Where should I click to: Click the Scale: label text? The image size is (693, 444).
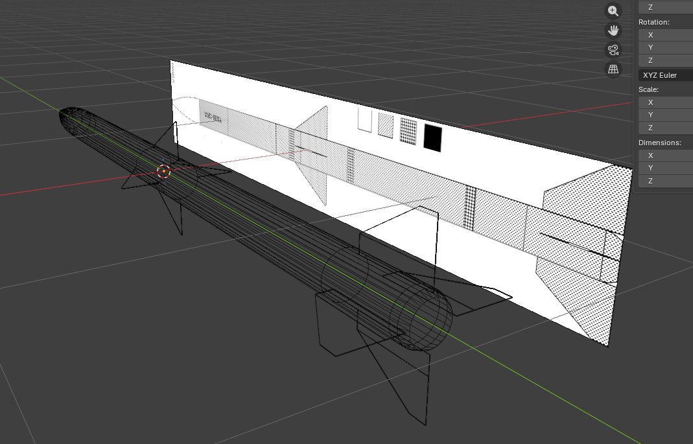coord(648,89)
